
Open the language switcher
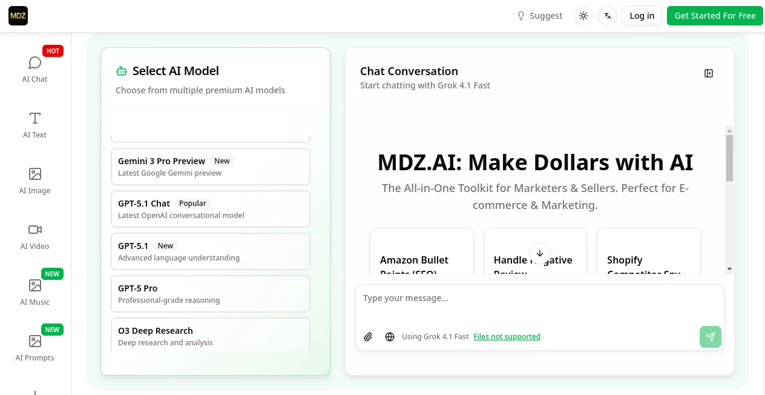pyautogui.click(x=607, y=16)
